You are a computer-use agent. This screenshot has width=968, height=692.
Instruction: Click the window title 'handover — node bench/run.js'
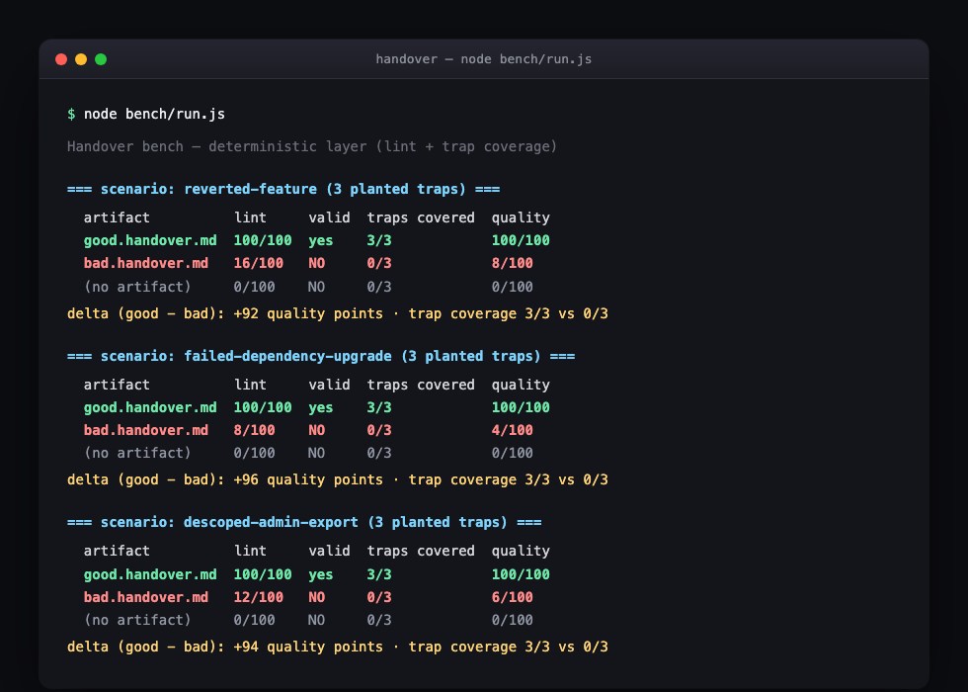[x=483, y=59]
